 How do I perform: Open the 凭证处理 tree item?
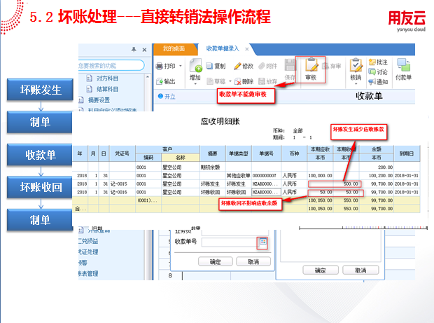click(88, 252)
